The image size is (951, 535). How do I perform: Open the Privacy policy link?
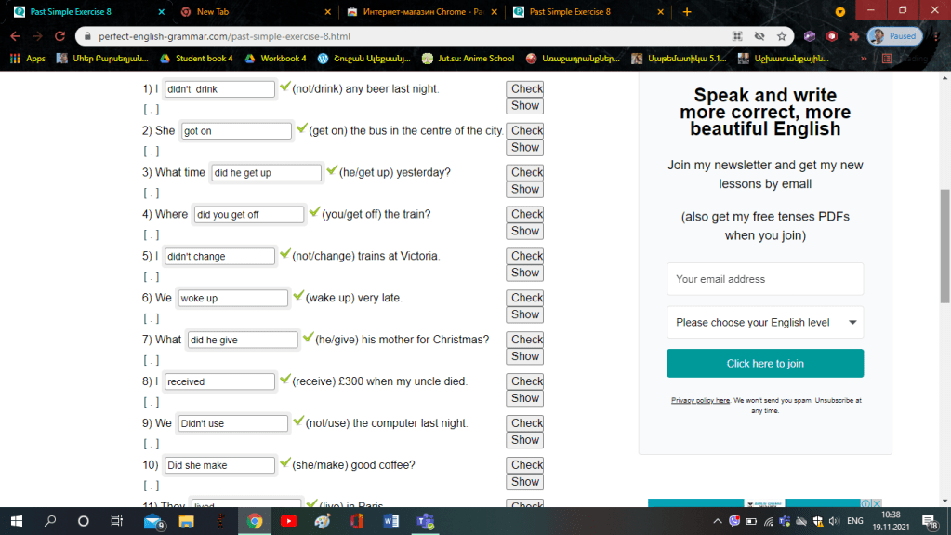pos(700,400)
